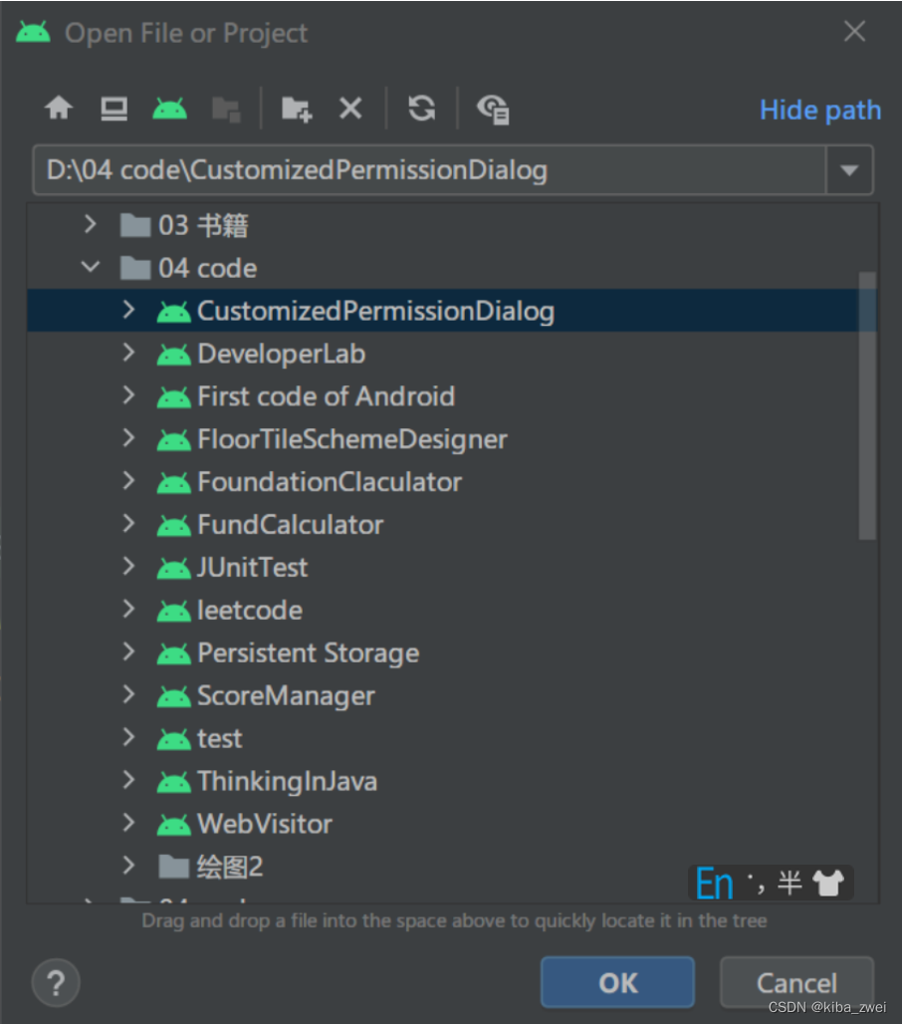
Task: Switch IME language via En indicator
Action: click(714, 884)
